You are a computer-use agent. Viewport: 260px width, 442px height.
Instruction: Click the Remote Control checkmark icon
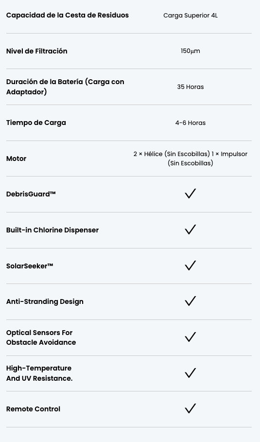pyautogui.click(x=190, y=408)
